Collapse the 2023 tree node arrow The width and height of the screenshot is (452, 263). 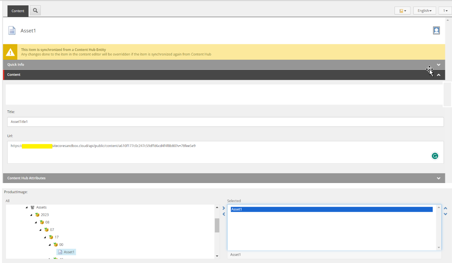(x=31, y=215)
